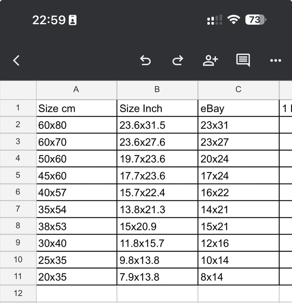Select column B header

157,90
